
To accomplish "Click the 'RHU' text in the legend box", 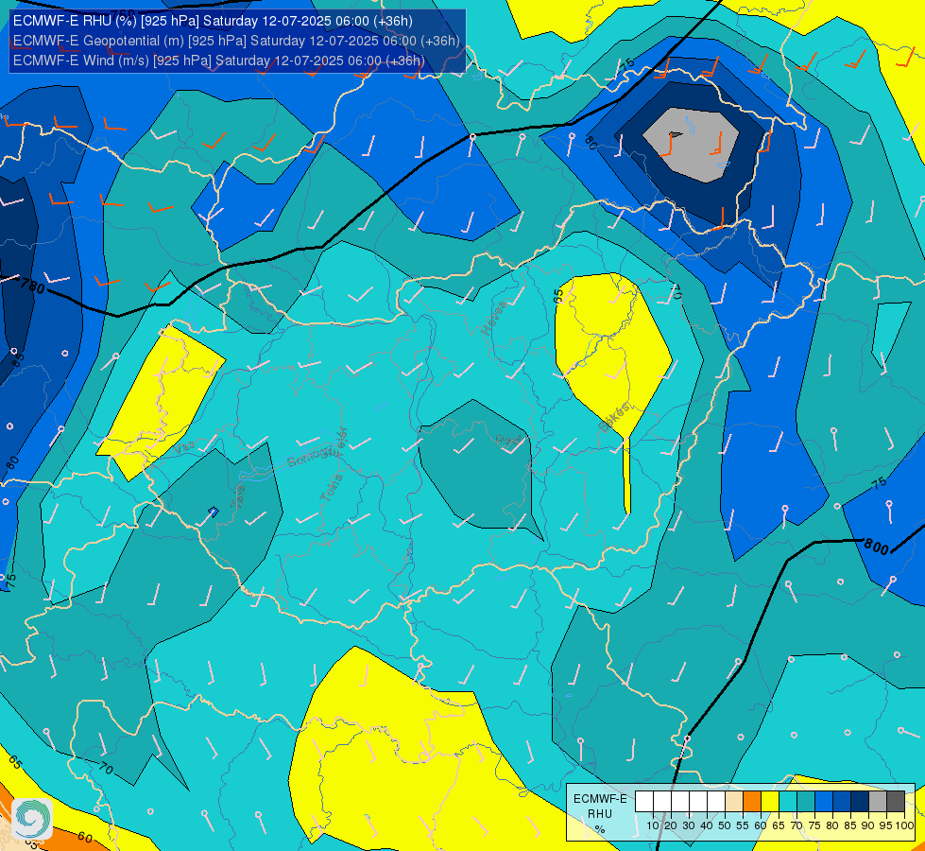I will pyautogui.click(x=600, y=814).
